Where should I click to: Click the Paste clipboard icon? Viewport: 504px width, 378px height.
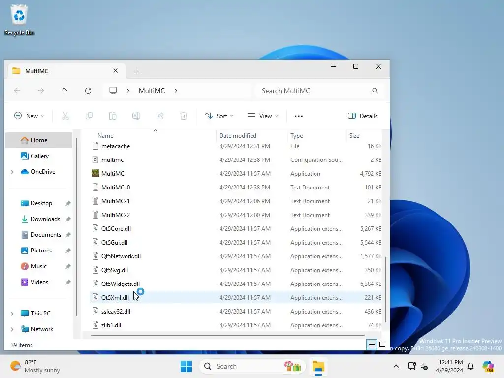[x=113, y=116]
